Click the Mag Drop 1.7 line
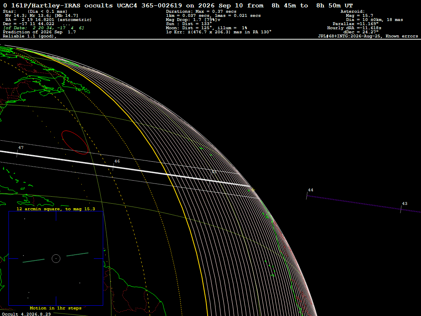Screen dimensions: 421x316 pyautogui.click(x=193, y=20)
